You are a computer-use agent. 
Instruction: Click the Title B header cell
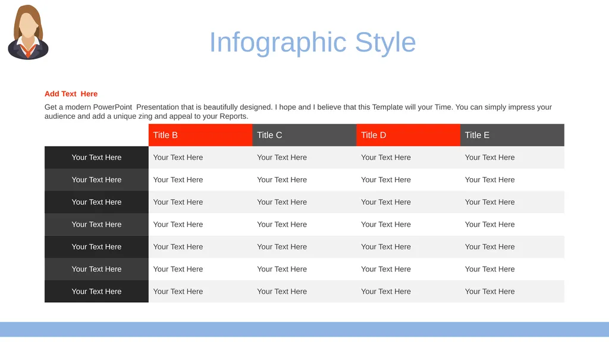point(200,135)
